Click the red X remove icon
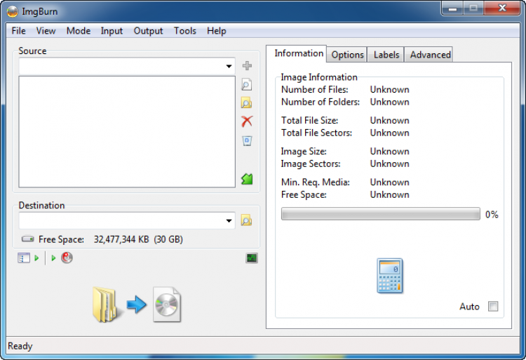The width and height of the screenshot is (526, 360). [x=247, y=121]
